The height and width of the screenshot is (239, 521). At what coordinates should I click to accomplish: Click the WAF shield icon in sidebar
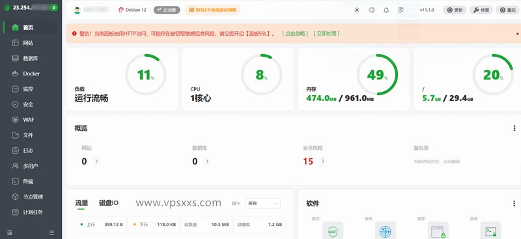coord(15,120)
